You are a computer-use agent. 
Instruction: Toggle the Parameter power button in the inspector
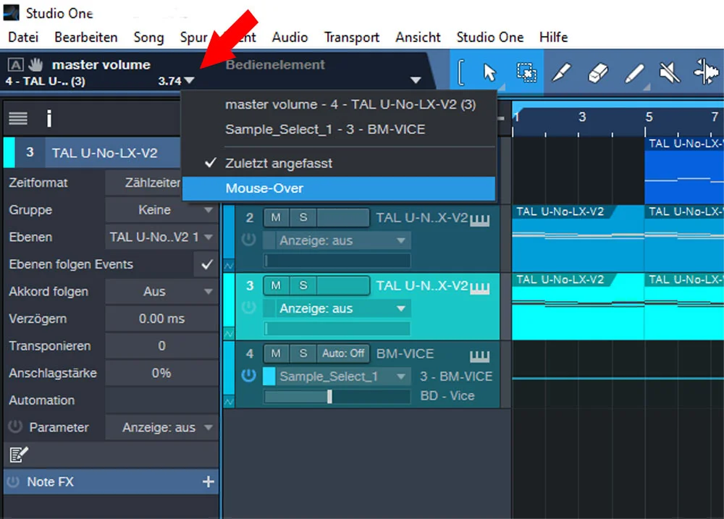pyautogui.click(x=15, y=426)
